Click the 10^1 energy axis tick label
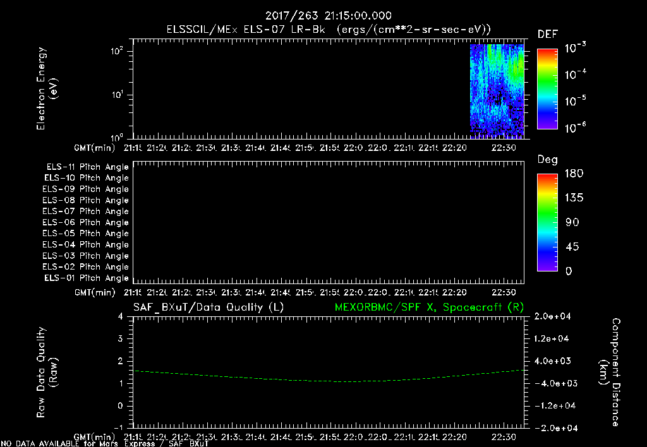Screen dimensions: 647x447 117,95
